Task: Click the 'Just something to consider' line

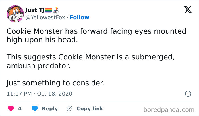Action: pyautogui.click(x=55, y=83)
